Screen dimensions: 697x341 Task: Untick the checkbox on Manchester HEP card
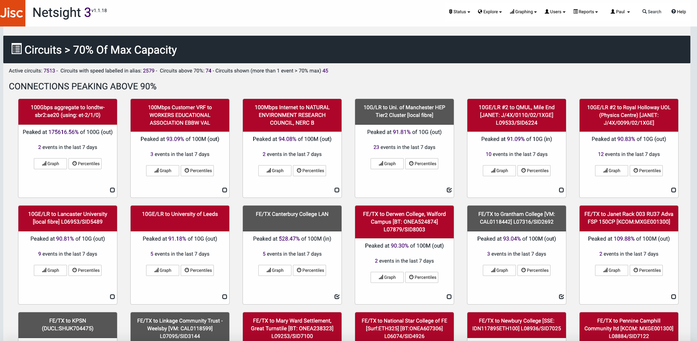click(449, 190)
